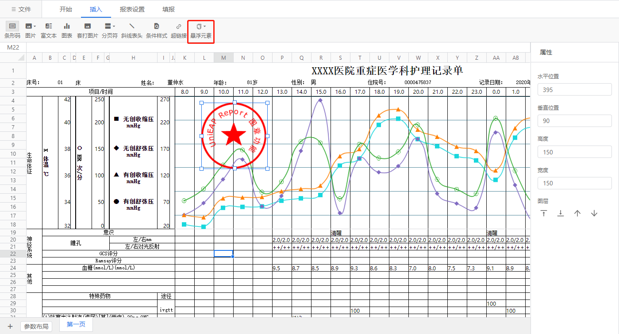Insert rich text with 富文本 tool
619x334 pixels.
49,31
